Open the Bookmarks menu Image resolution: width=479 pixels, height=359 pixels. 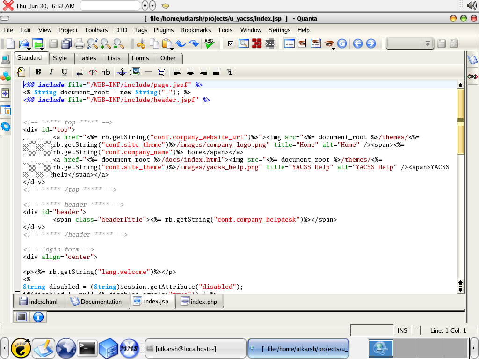[196, 30]
